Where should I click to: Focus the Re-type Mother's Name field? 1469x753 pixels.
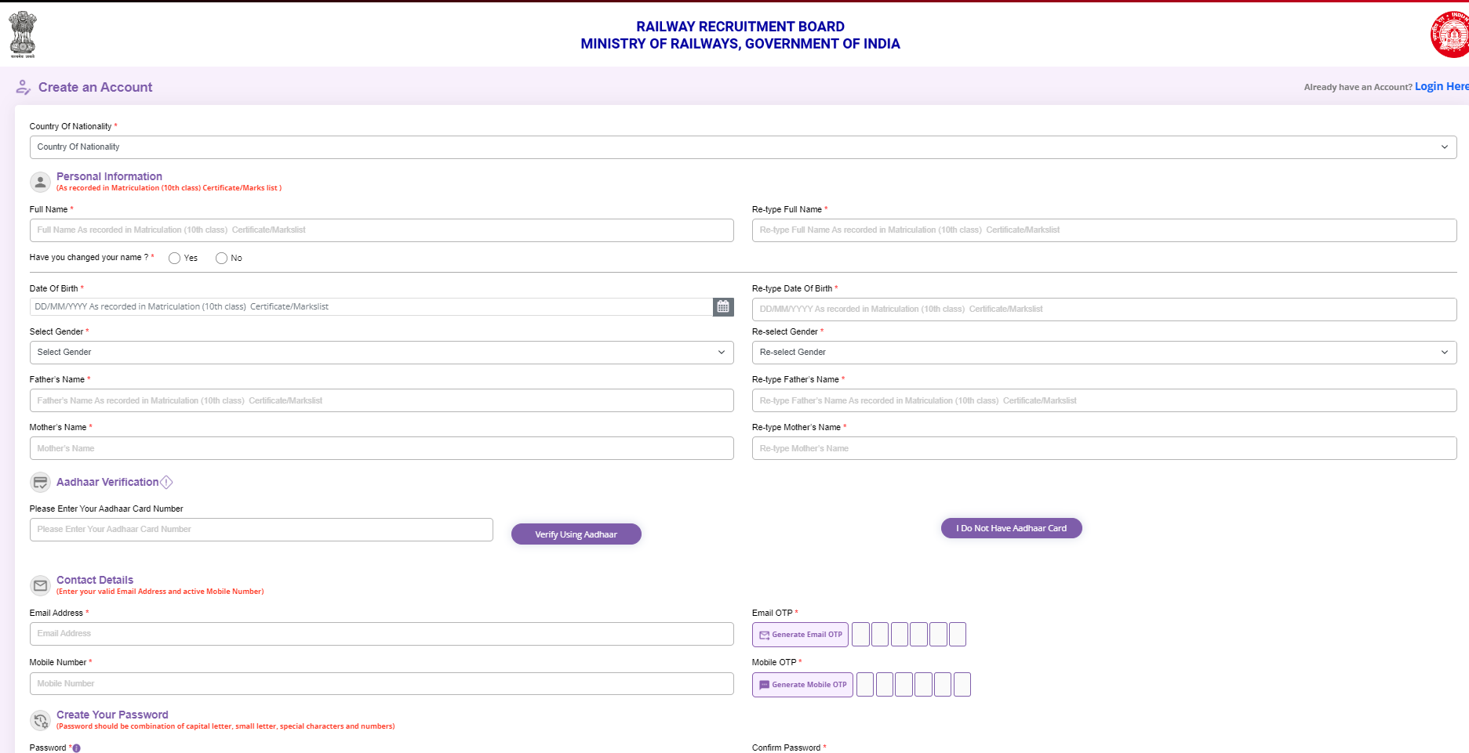click(1104, 448)
